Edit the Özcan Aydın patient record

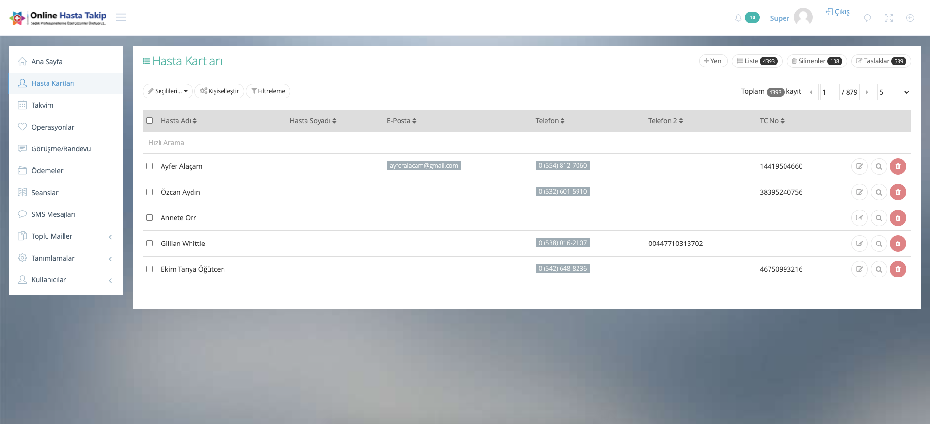859,192
